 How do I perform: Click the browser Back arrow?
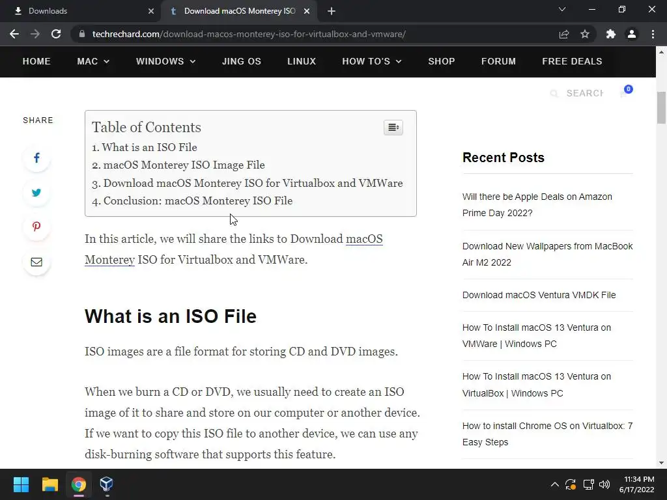pyautogui.click(x=14, y=34)
